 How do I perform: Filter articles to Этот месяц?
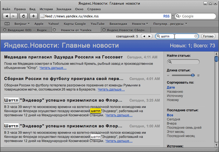176,132
